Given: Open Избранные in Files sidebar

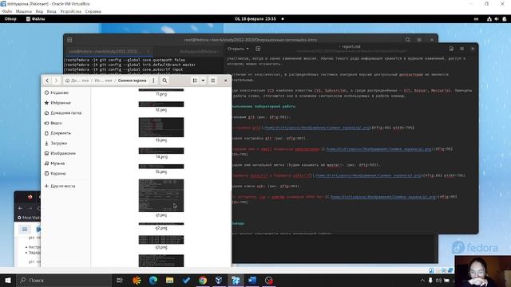Looking at the screenshot, I should coord(61,103).
